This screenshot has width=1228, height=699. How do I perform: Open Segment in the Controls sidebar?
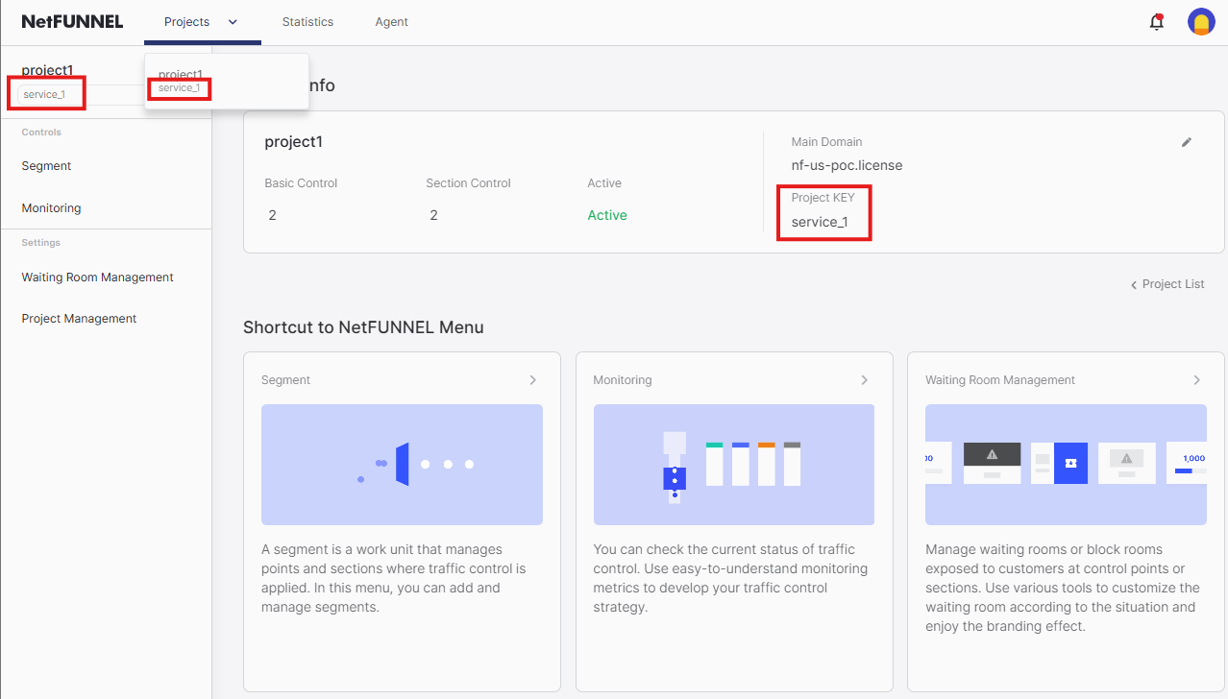45,165
